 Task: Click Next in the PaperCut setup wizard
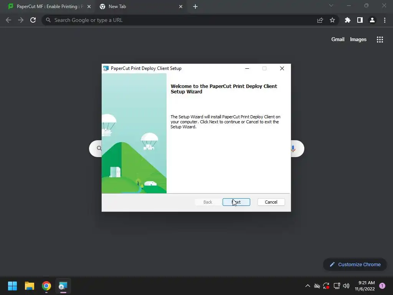[x=236, y=202]
